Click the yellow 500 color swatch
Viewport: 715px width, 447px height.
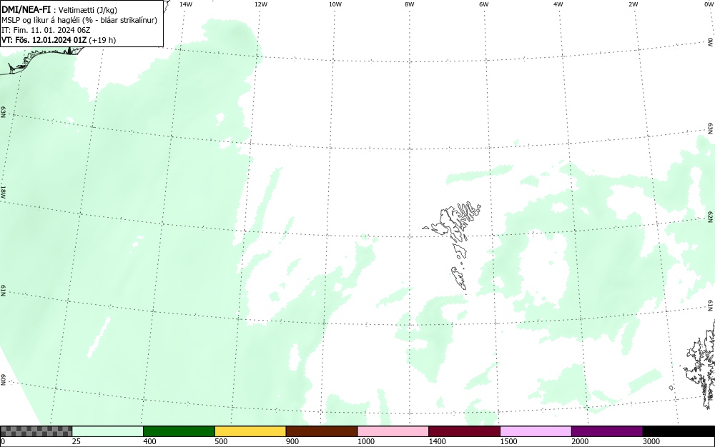click(250, 431)
